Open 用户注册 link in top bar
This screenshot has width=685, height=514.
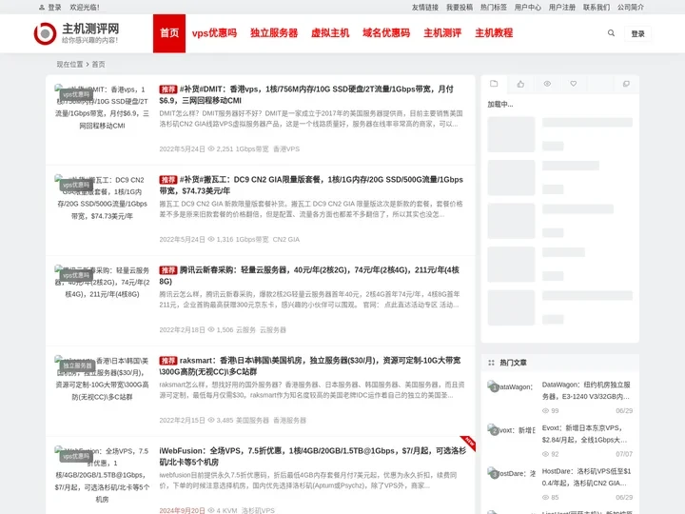click(562, 8)
